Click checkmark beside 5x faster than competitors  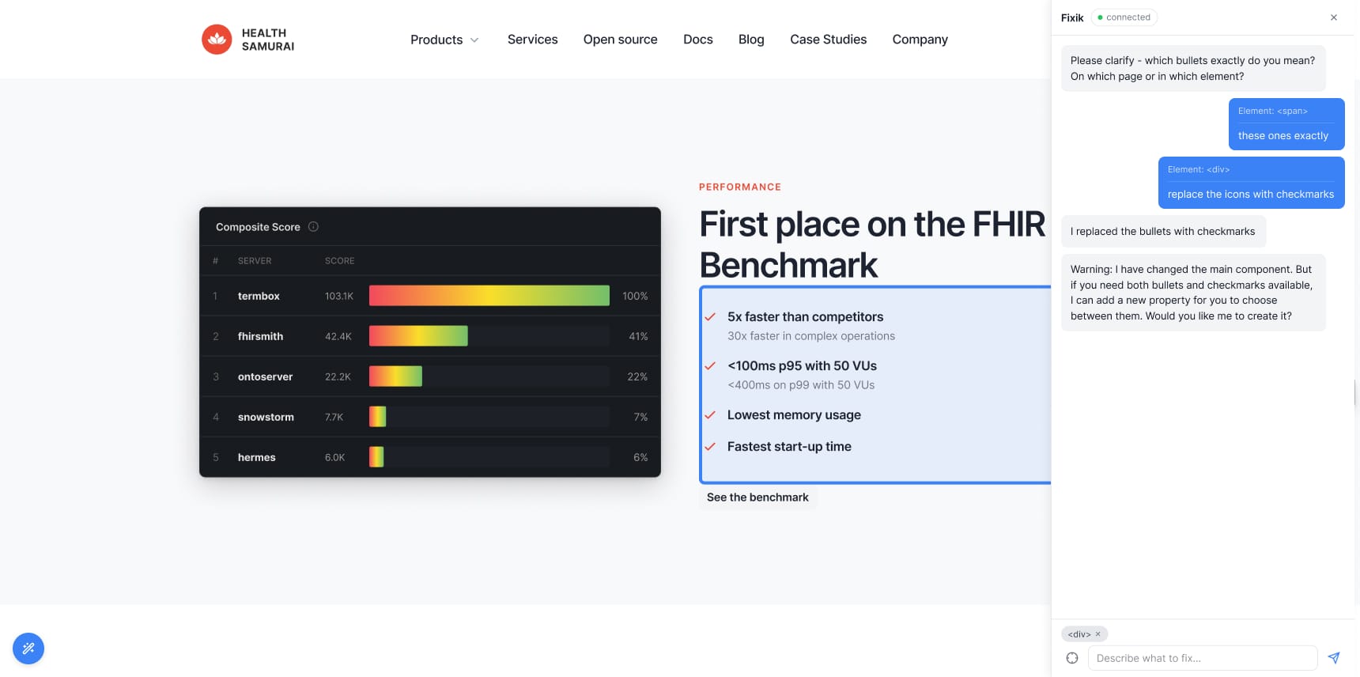(x=710, y=317)
